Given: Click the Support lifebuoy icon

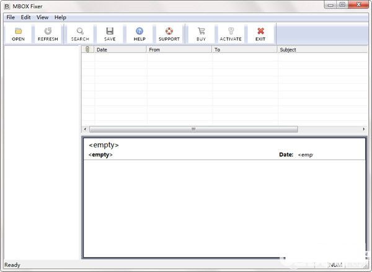Looking at the screenshot, I should pyautogui.click(x=169, y=31).
